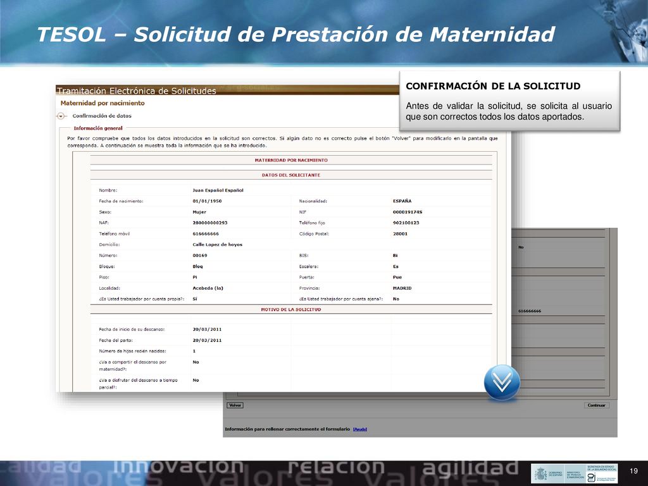Click the Teléfono móvil label
This screenshot has height=486, width=648.
114,234
